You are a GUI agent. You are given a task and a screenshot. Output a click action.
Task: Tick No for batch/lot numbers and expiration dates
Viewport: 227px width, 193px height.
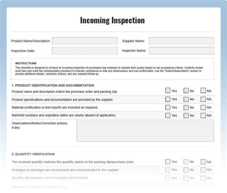pyautogui.click(x=186, y=115)
